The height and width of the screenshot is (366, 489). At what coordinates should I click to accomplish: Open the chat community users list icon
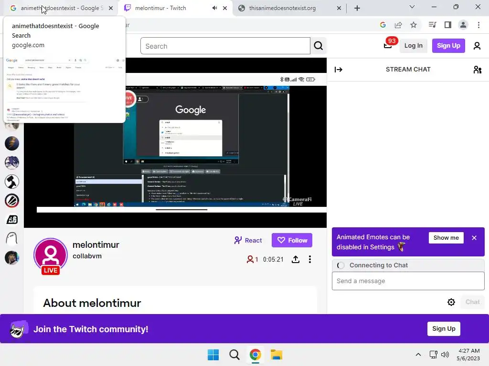pos(477,70)
